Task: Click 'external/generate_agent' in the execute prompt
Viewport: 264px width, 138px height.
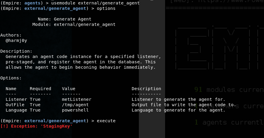Action: [x=55, y=121]
